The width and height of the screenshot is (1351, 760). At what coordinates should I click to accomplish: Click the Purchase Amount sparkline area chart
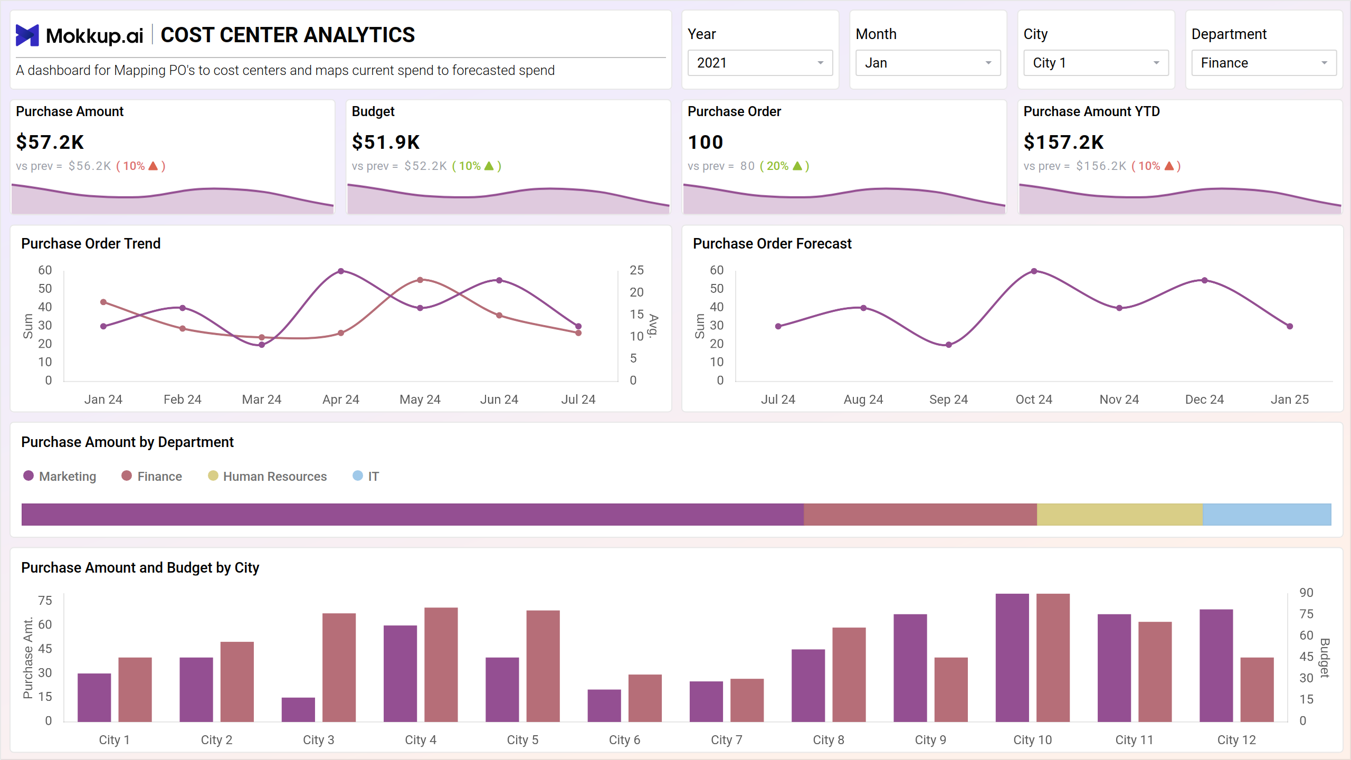[x=173, y=199]
